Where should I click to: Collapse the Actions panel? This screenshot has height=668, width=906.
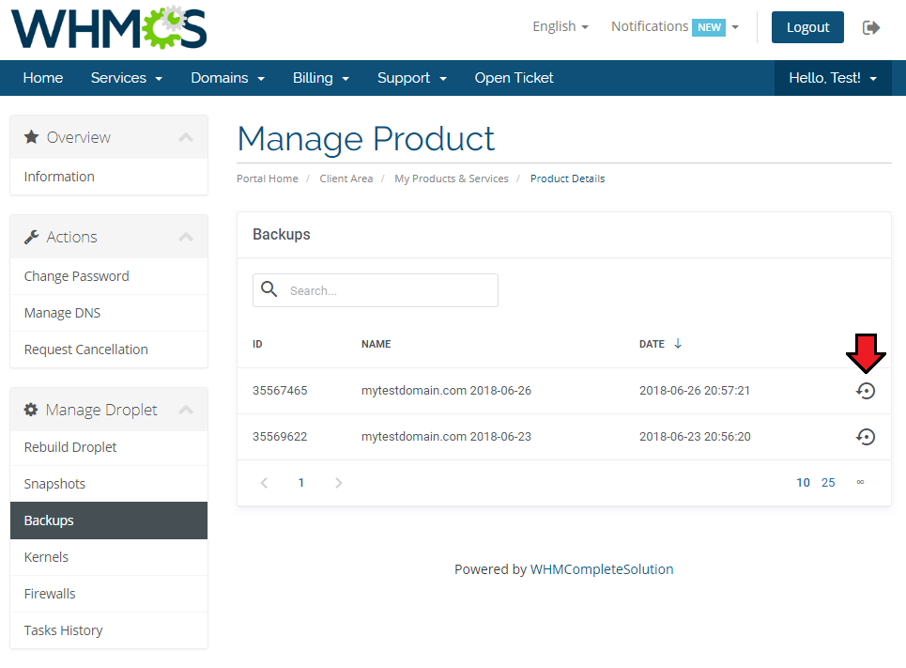pyautogui.click(x=186, y=237)
